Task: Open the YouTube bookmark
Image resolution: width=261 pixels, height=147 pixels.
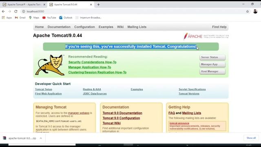Action: tap(49, 18)
